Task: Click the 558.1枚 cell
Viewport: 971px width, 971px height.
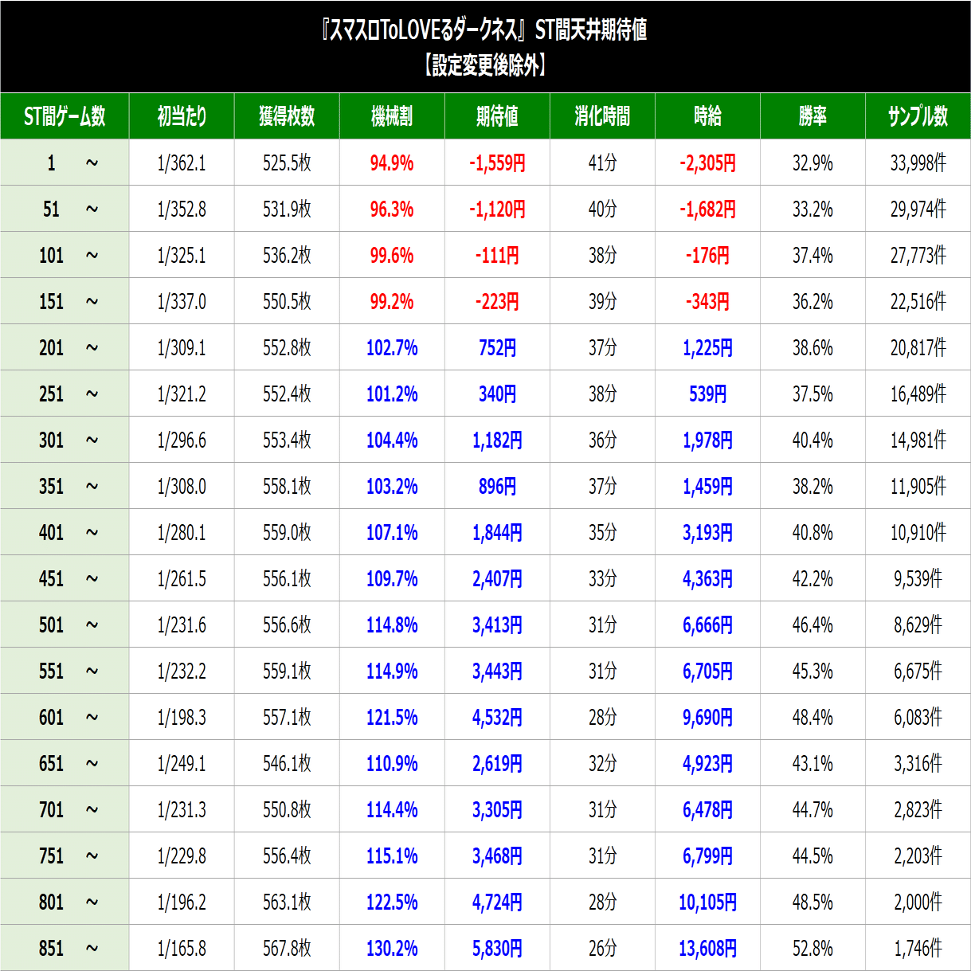Action: coord(287,487)
